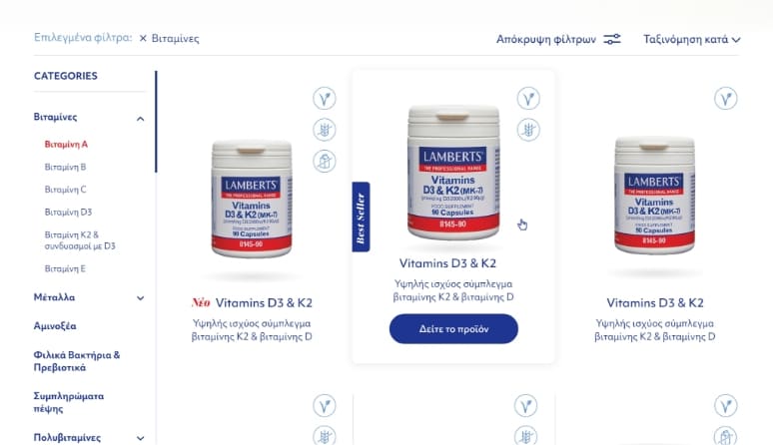
Task: Open the Ταξινόμηση κατά sort dropdown
Action: [x=691, y=39]
